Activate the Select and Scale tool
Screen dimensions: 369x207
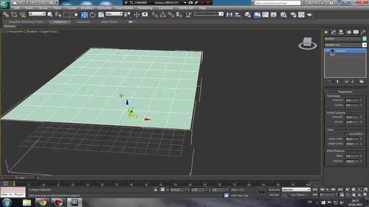pos(101,15)
